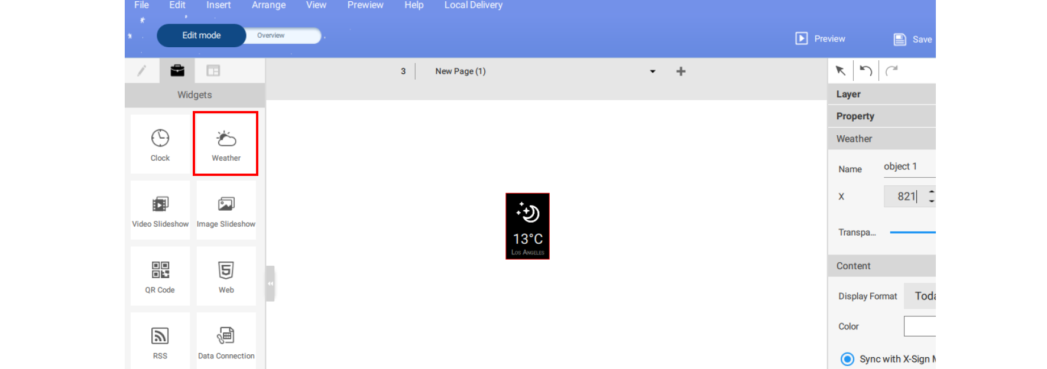The height and width of the screenshot is (369, 1047).
Task: Select the Web widget
Action: pyautogui.click(x=226, y=276)
